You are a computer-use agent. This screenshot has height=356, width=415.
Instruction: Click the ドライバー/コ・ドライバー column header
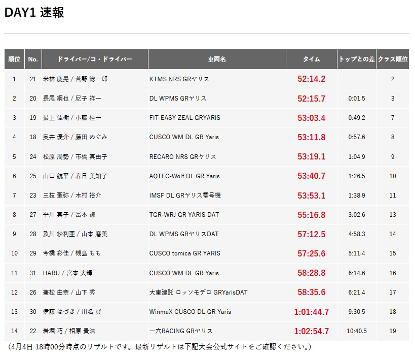point(95,59)
